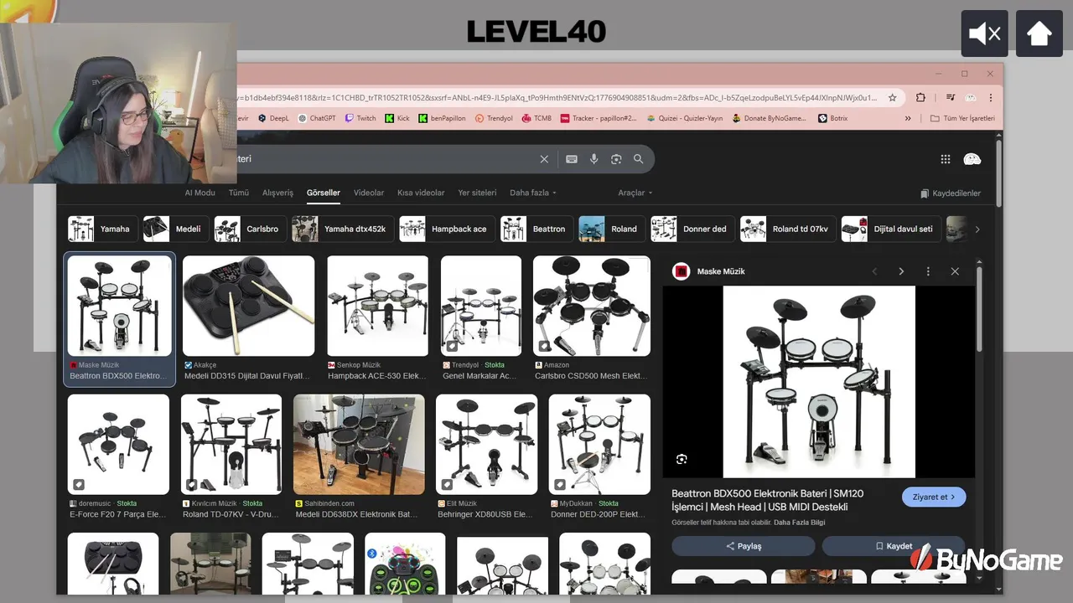
Task: Filter by the Carlsbro chip
Action: coord(250,229)
